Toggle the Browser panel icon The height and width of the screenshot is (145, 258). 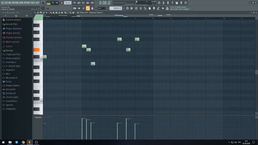(145, 8)
